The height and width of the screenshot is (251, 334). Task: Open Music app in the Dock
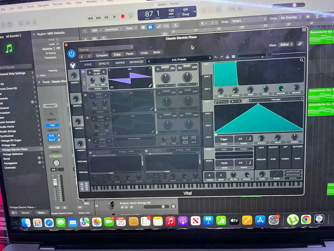[x=170, y=221]
